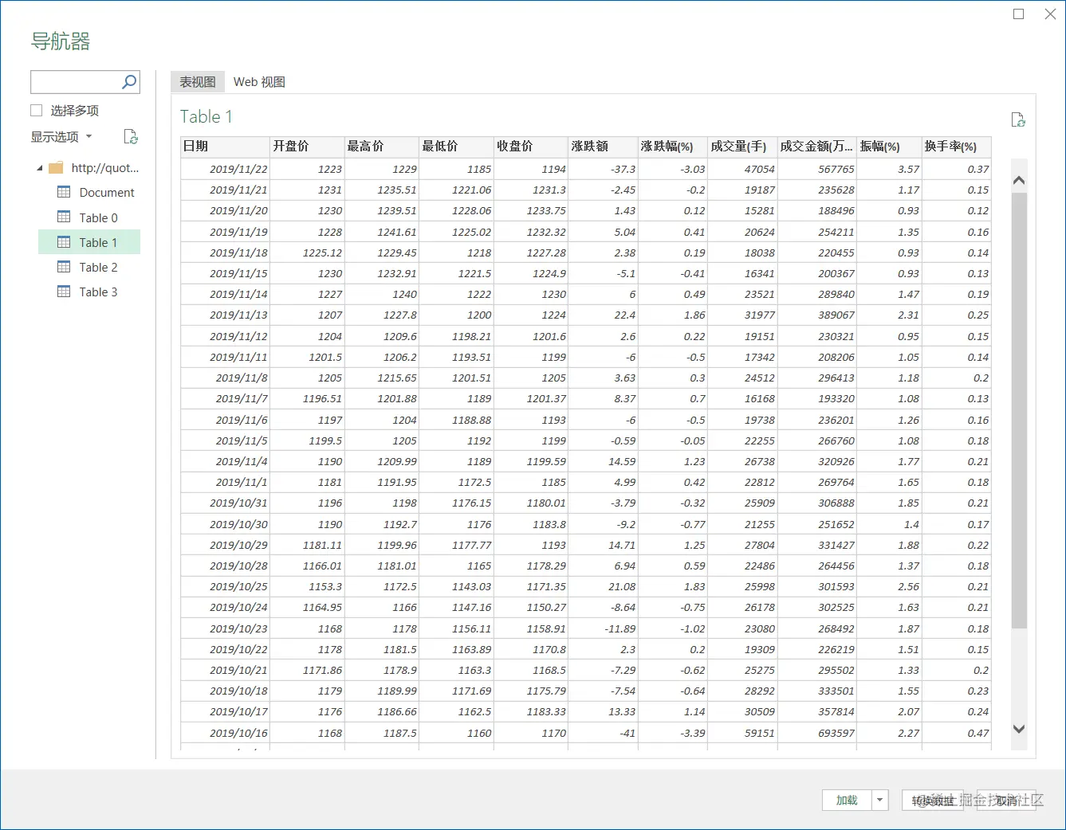The image size is (1066, 830).
Task: Open the 加载 button dropdown arrow
Action: (880, 801)
